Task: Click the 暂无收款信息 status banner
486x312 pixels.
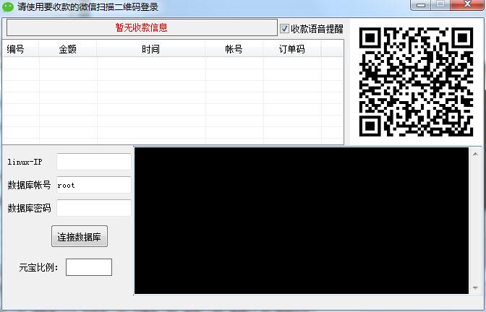Action: (x=142, y=27)
